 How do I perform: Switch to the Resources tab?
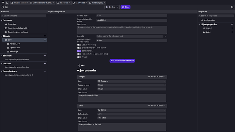[64, 3]
